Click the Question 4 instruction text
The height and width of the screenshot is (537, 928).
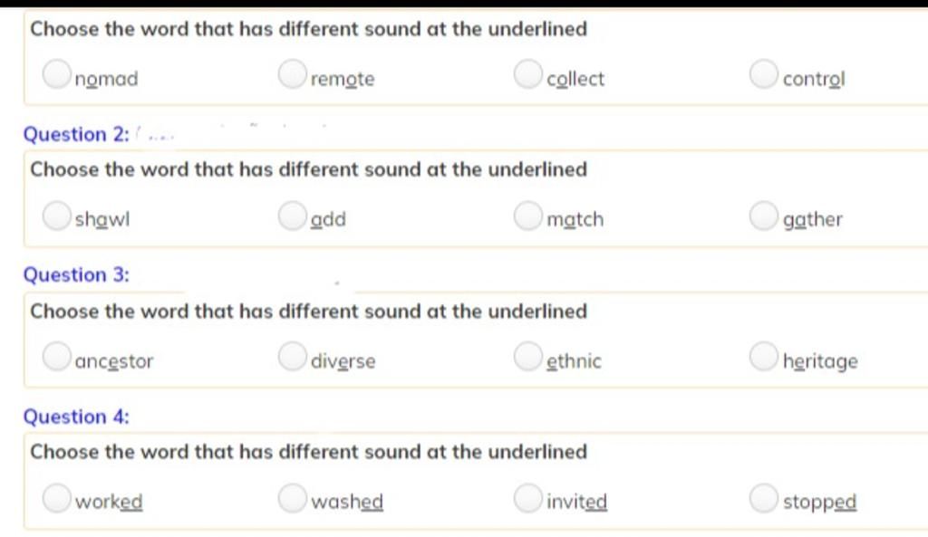pos(308,452)
